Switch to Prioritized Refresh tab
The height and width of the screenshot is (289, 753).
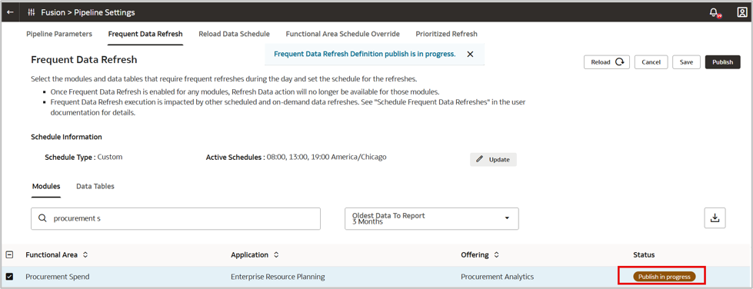(447, 34)
